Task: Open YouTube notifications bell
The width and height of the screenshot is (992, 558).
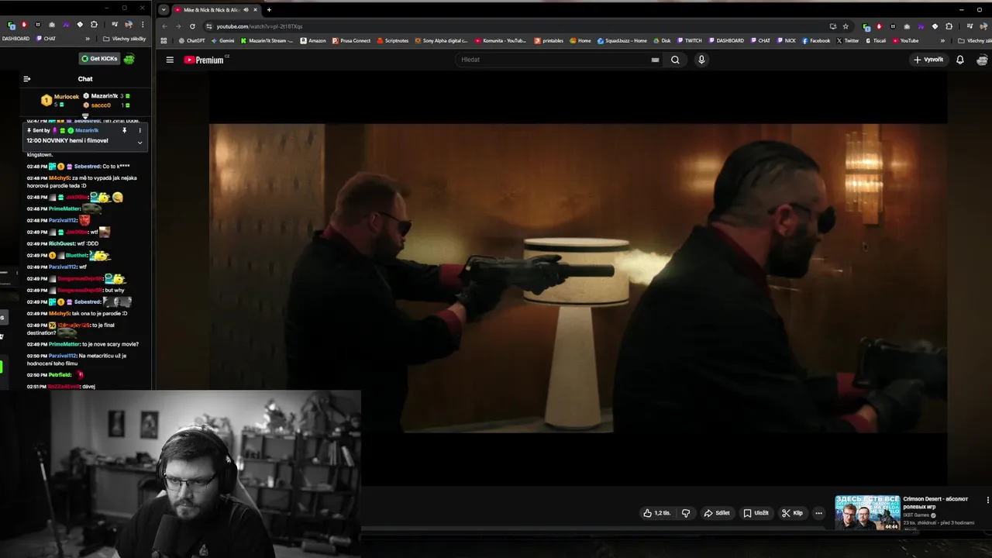Action: click(x=959, y=60)
